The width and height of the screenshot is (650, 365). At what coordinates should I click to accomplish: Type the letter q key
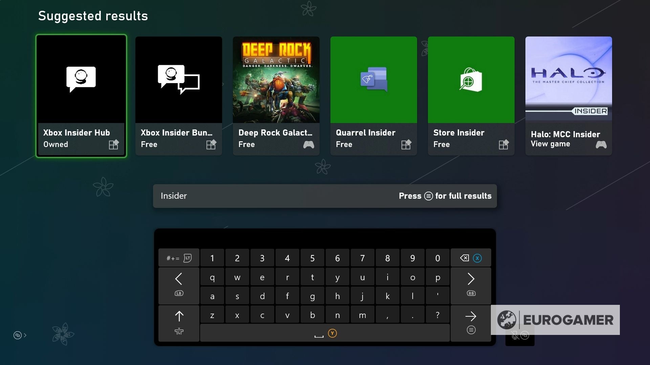click(212, 277)
